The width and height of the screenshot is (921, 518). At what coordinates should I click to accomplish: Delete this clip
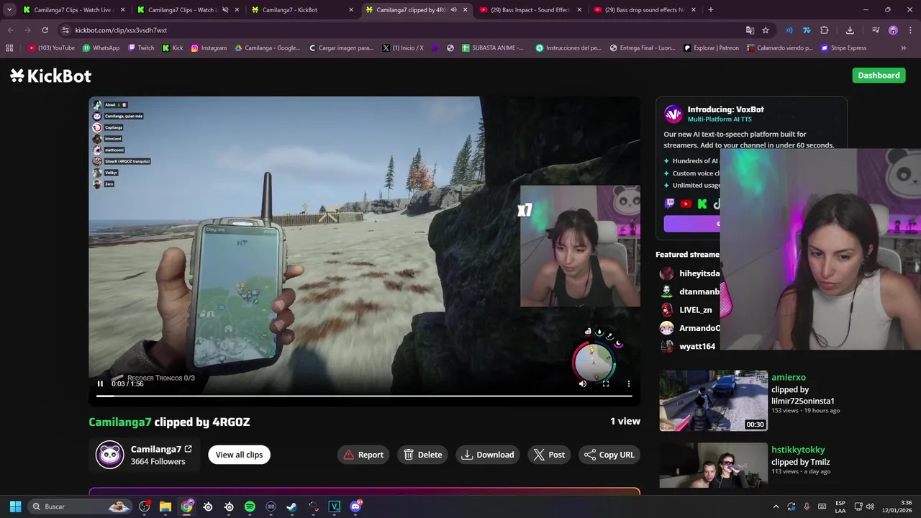tap(422, 455)
